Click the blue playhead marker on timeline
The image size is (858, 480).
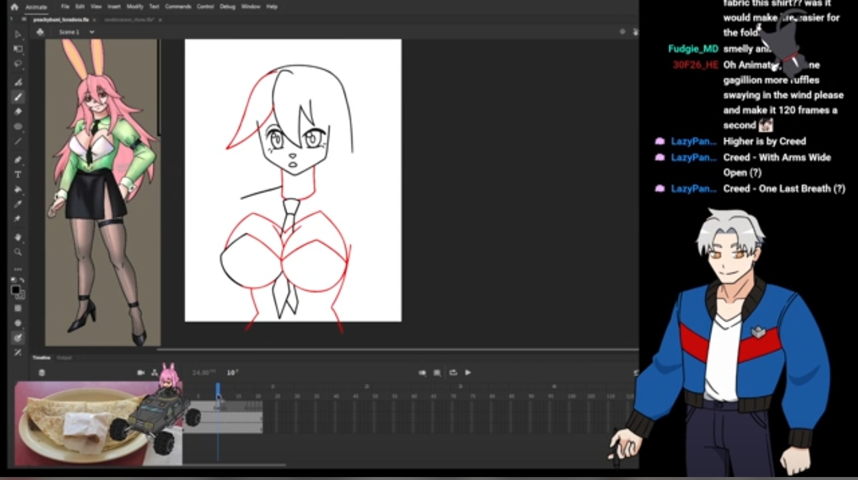pyautogui.click(x=218, y=390)
